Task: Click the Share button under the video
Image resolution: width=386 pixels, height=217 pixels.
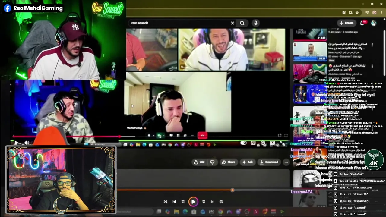Action: point(228,162)
